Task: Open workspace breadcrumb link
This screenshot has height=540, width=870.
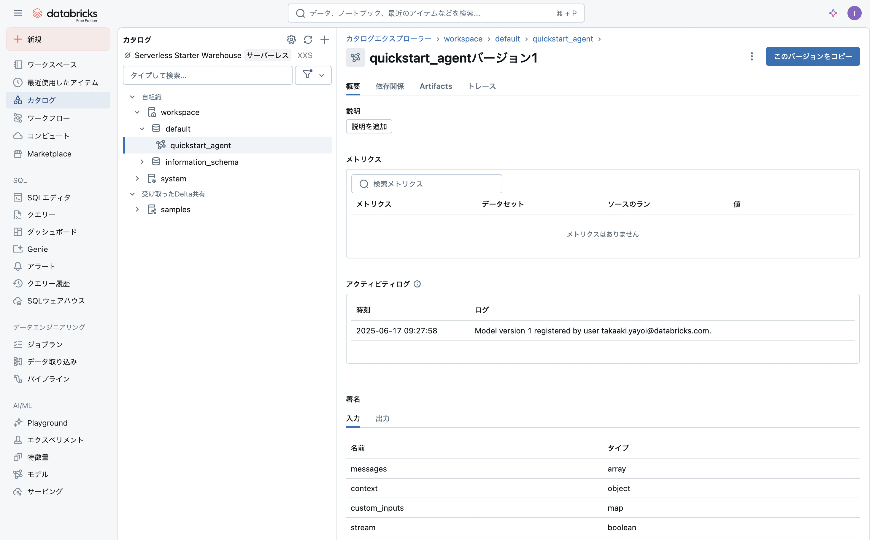Action: (x=463, y=39)
